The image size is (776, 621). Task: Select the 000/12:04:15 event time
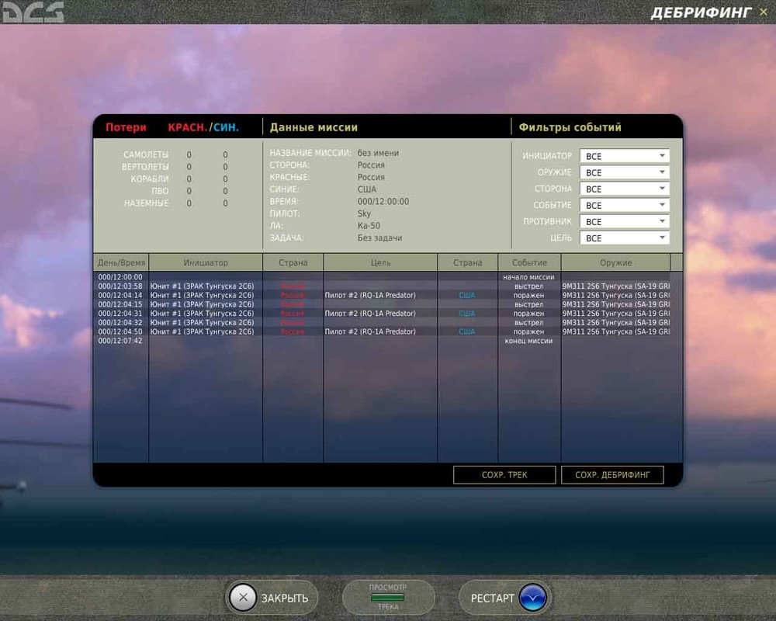pos(120,304)
